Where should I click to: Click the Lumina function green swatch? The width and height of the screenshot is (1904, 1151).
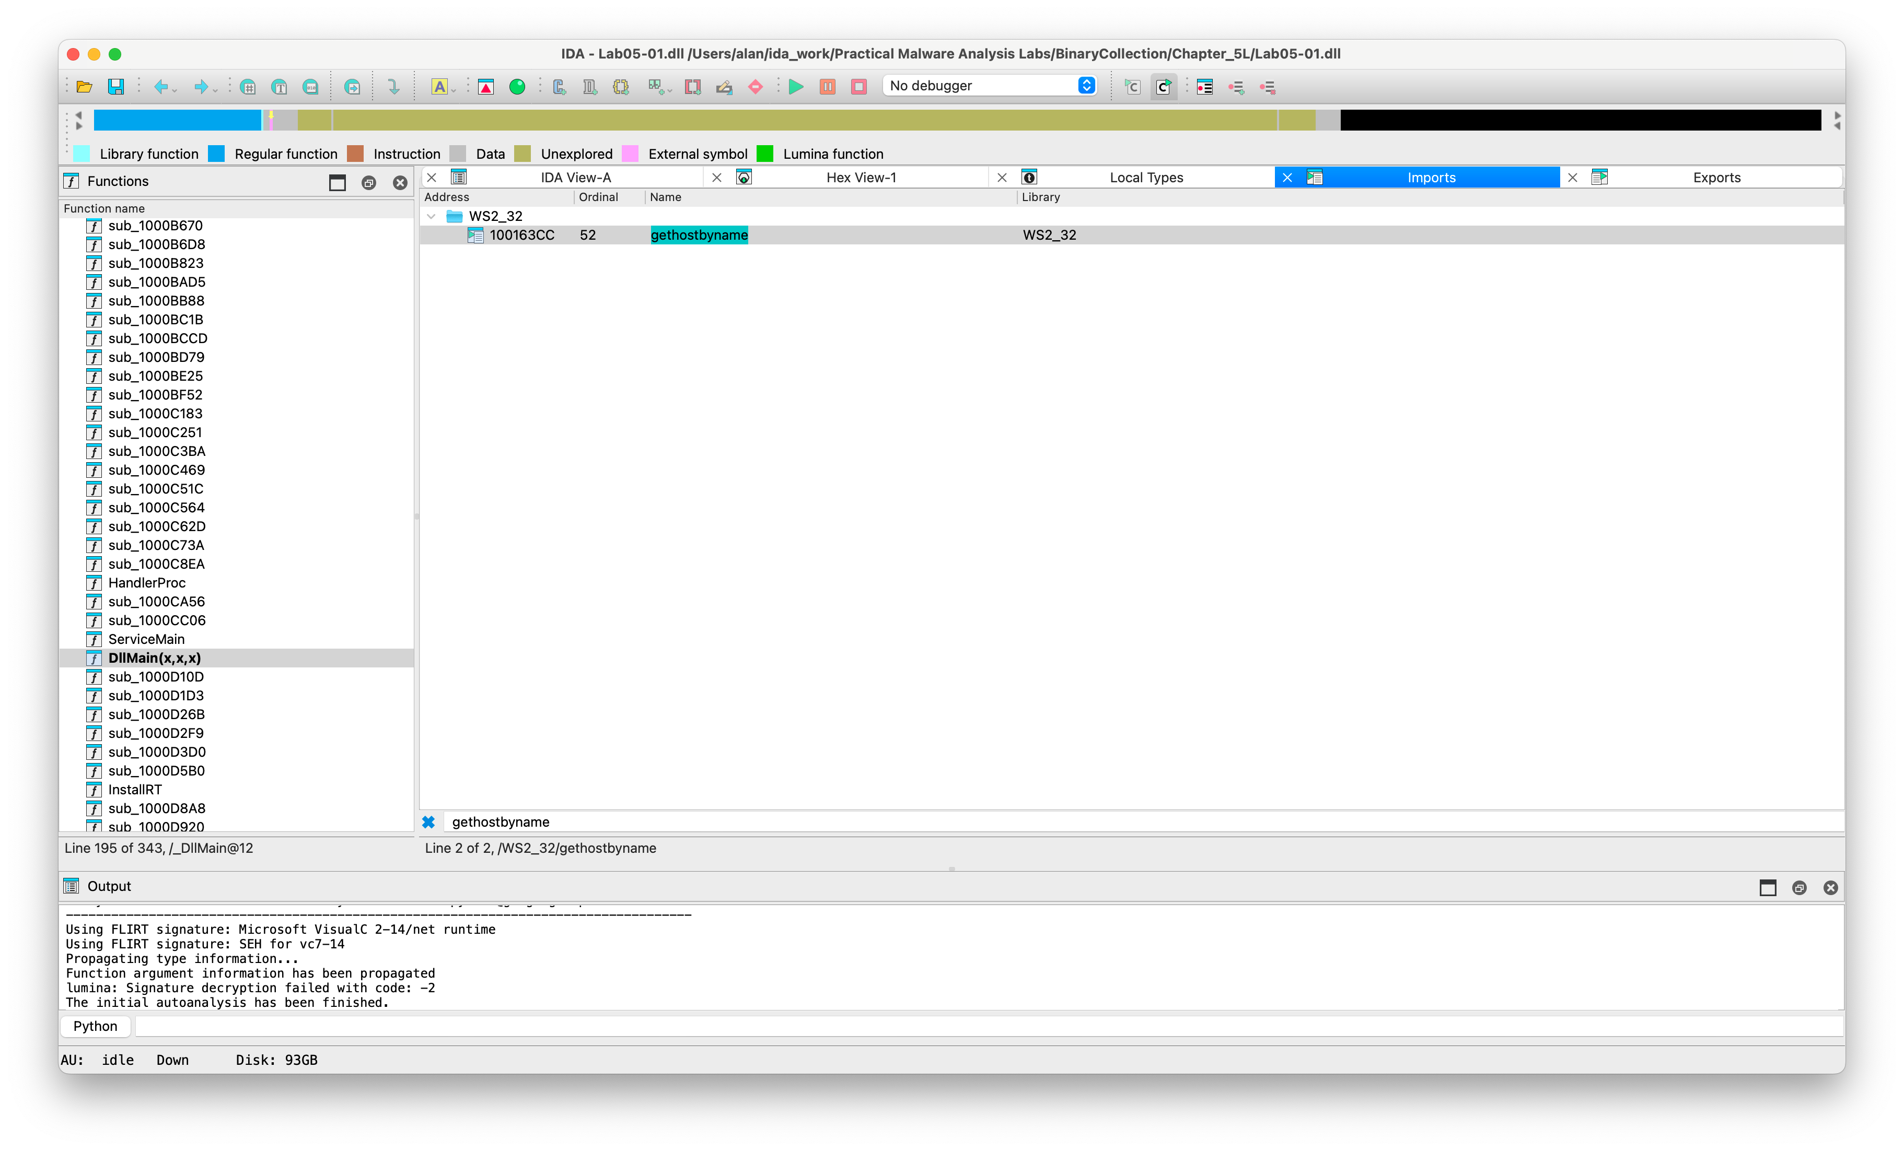[x=765, y=154]
